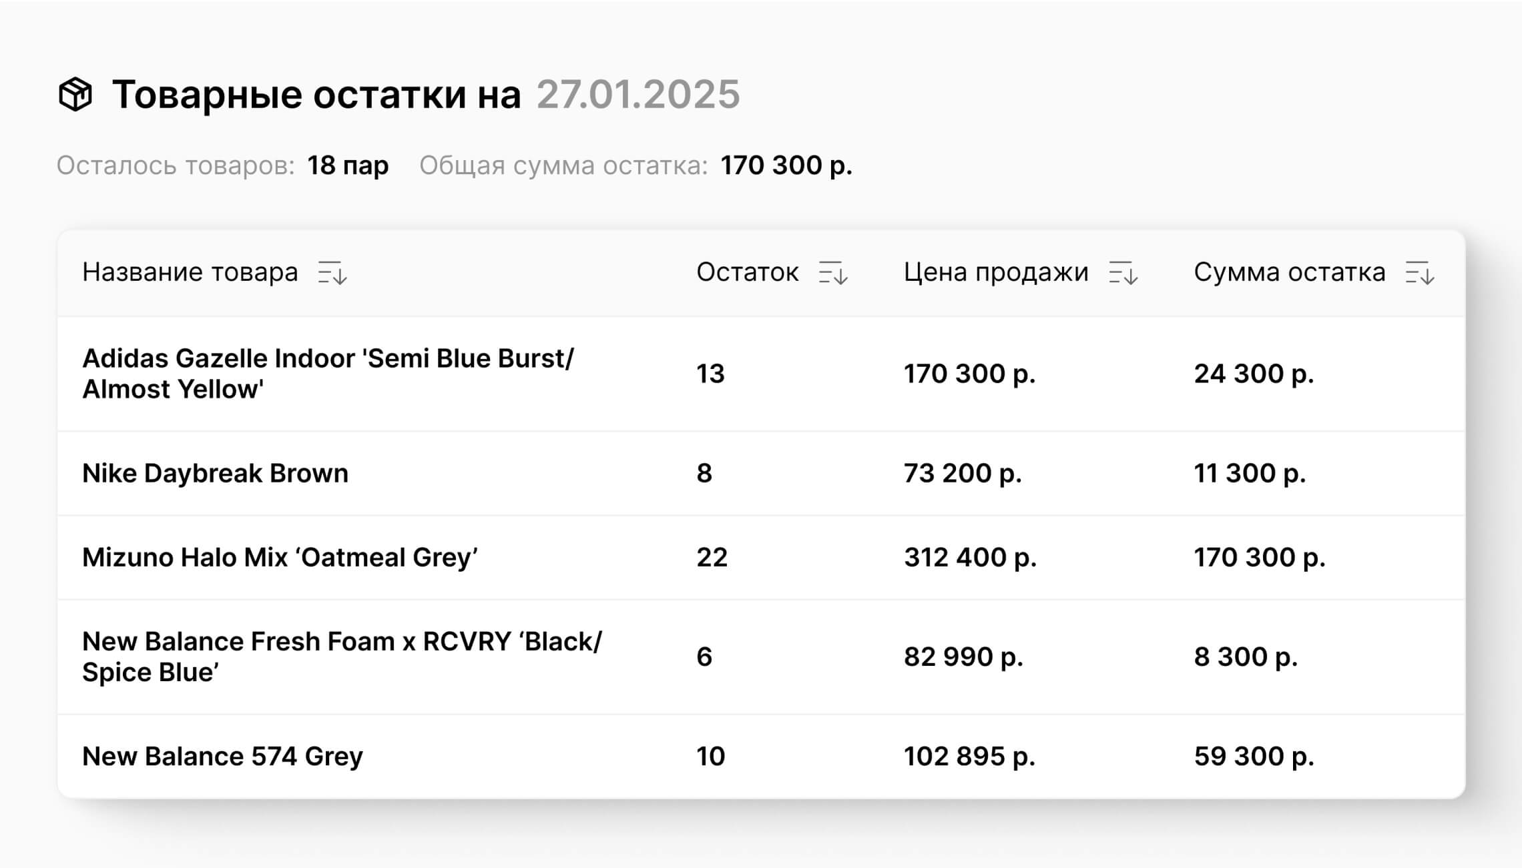Click the total 170 300 р. summary value
The image size is (1522, 868).
pos(786,165)
